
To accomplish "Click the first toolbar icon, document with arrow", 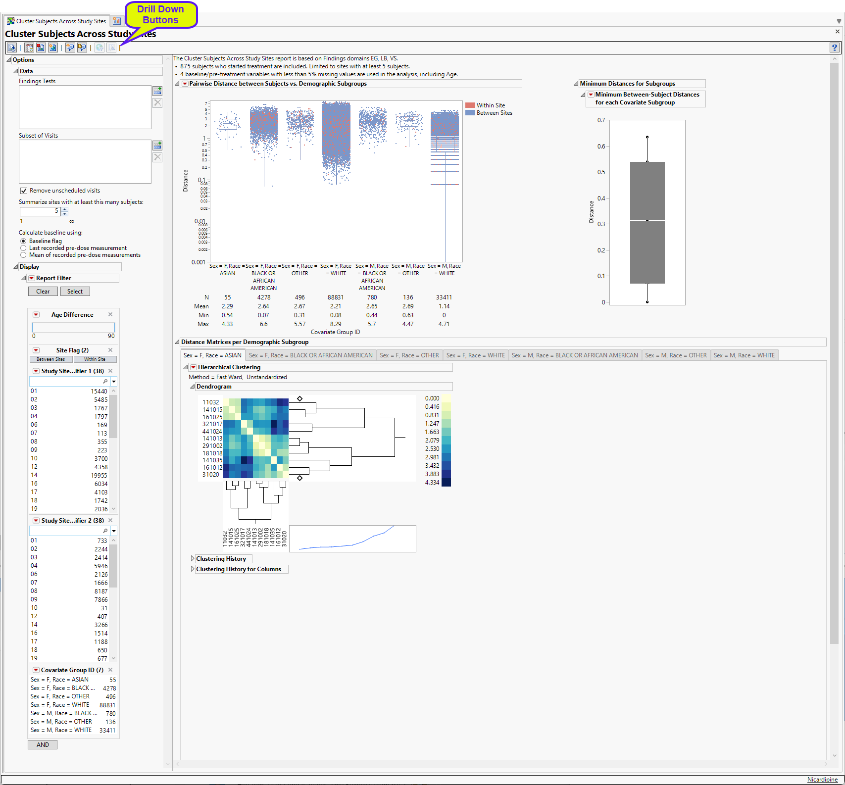I will [12, 48].
